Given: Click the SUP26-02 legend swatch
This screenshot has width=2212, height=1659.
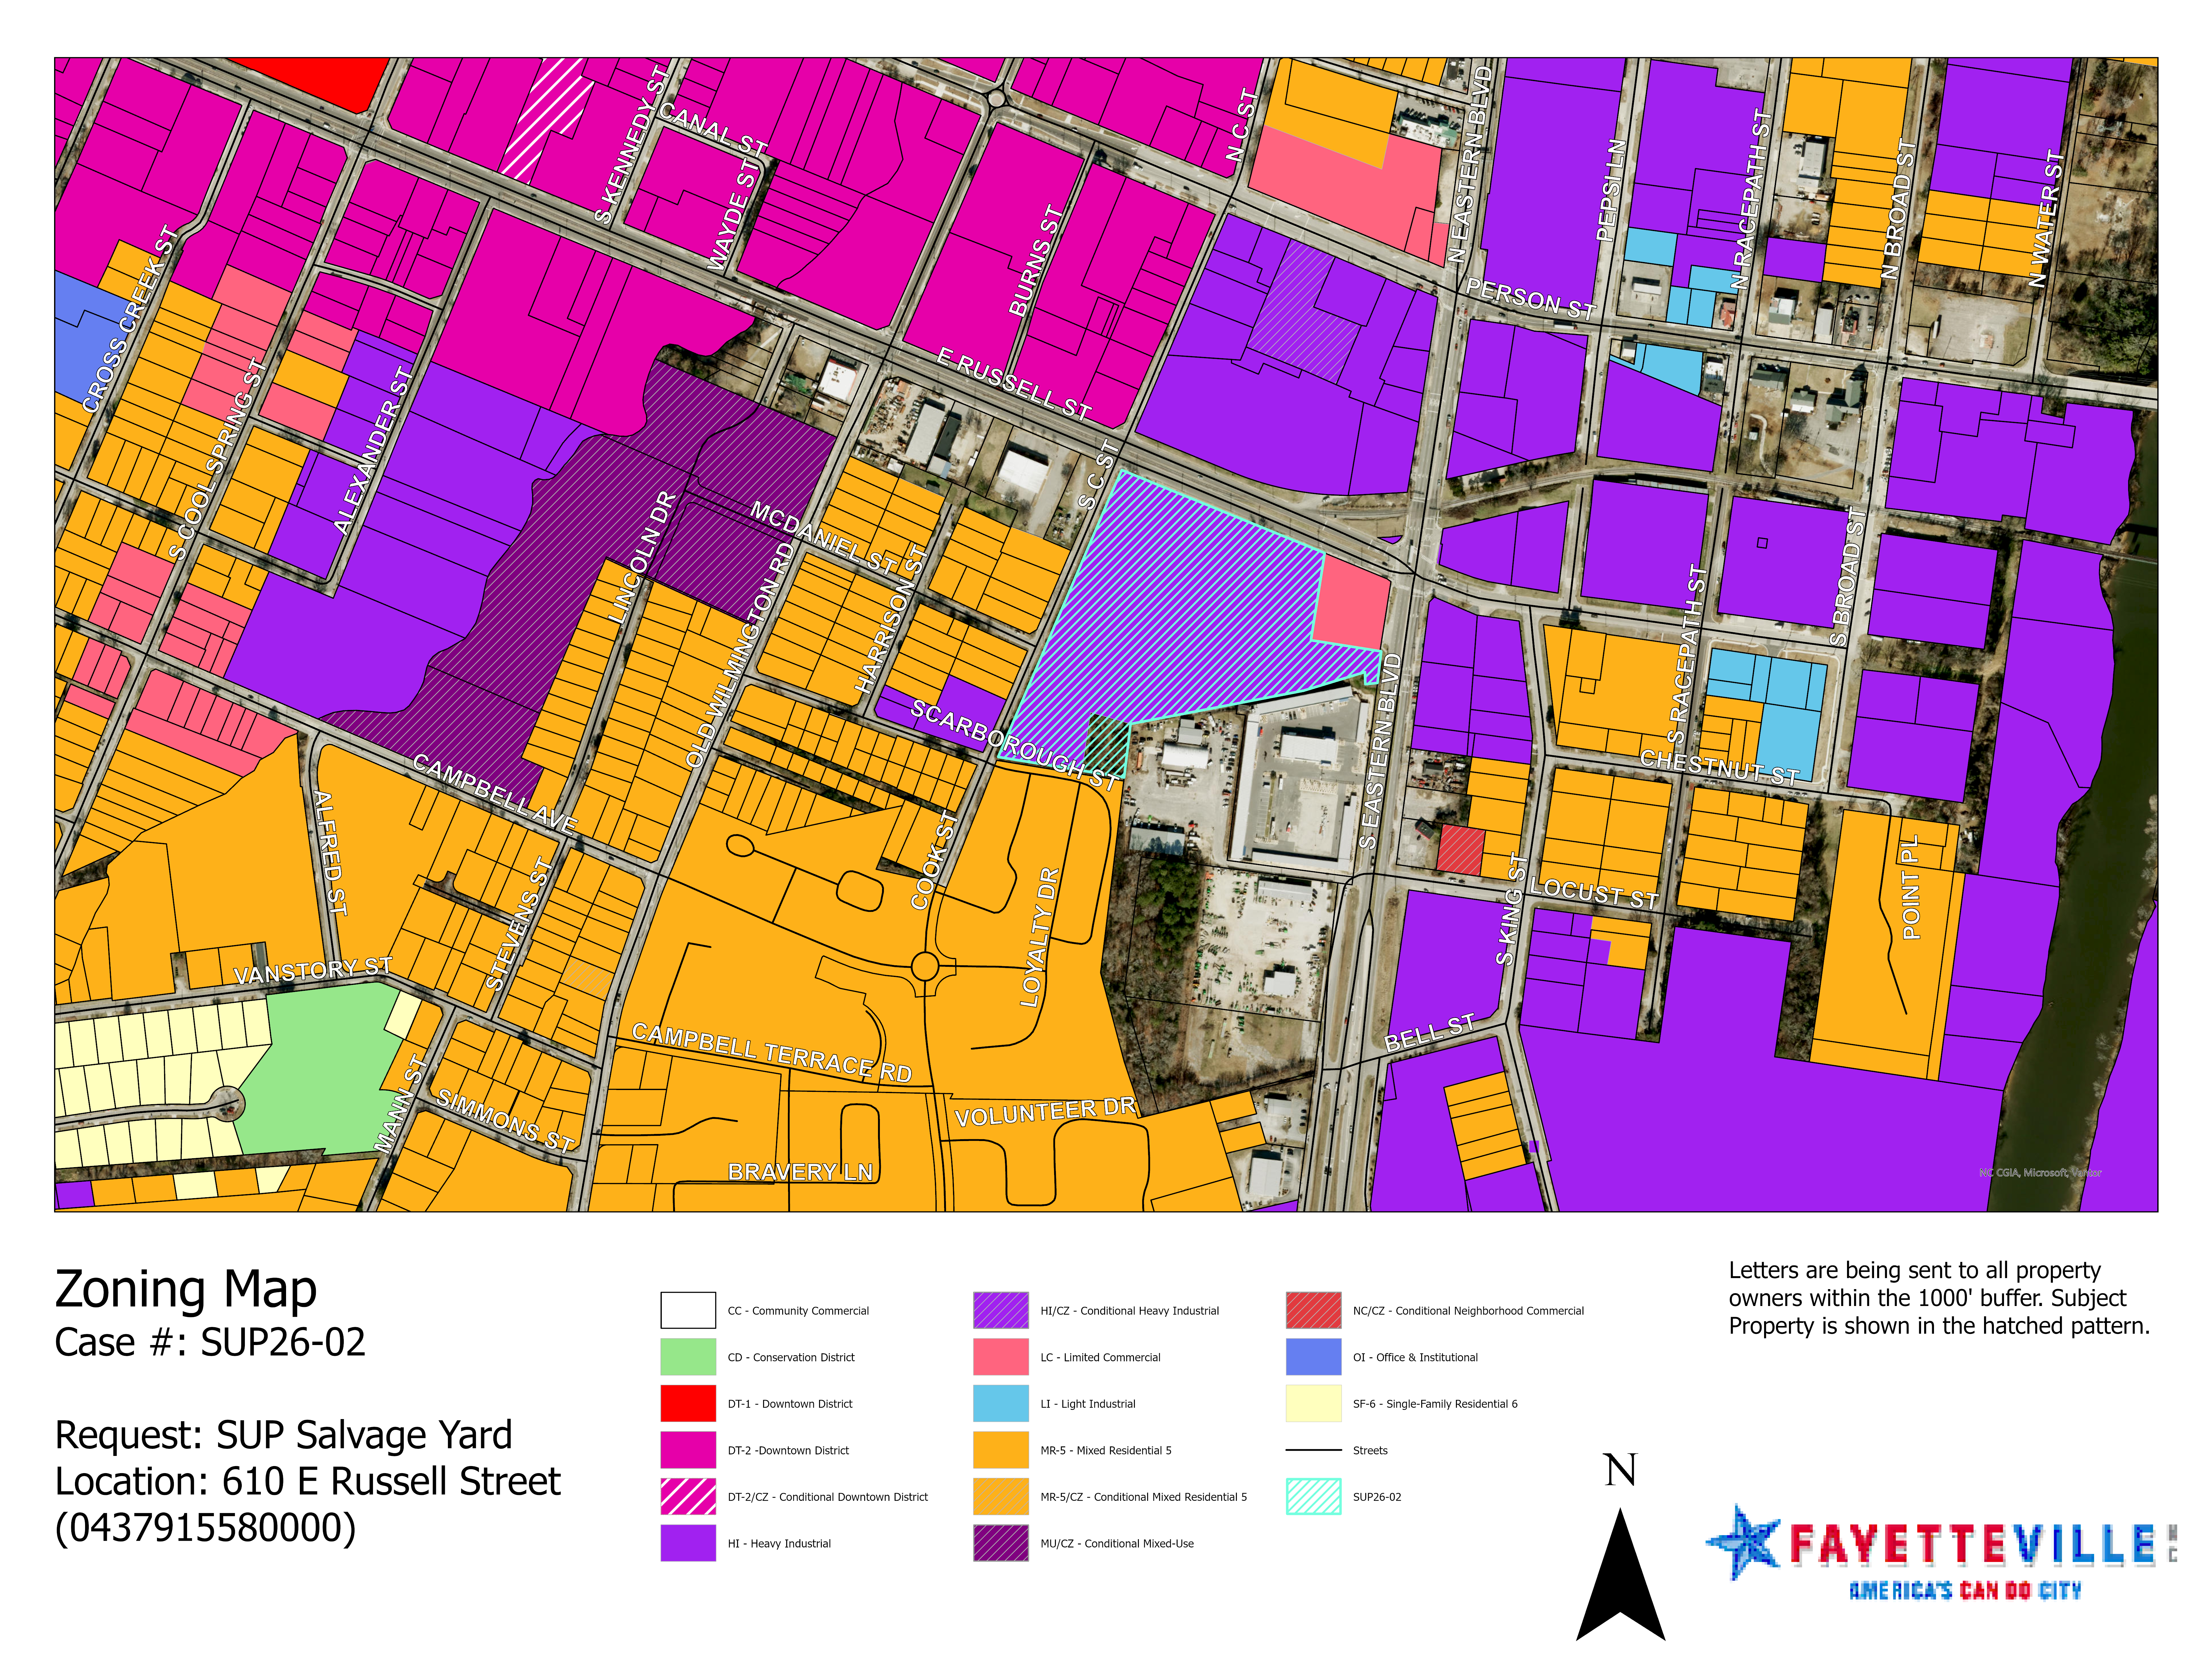Looking at the screenshot, I should click(1313, 1496).
